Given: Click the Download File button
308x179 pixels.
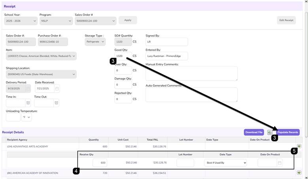Looking at the screenshot, I should coord(254,132).
